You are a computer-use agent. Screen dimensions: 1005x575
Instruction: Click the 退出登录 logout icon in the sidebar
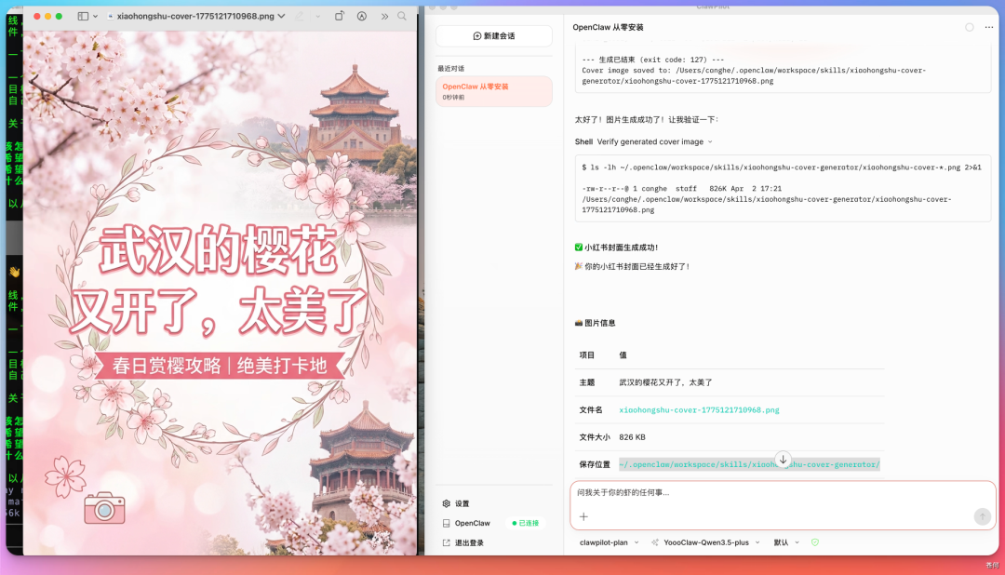click(x=446, y=542)
